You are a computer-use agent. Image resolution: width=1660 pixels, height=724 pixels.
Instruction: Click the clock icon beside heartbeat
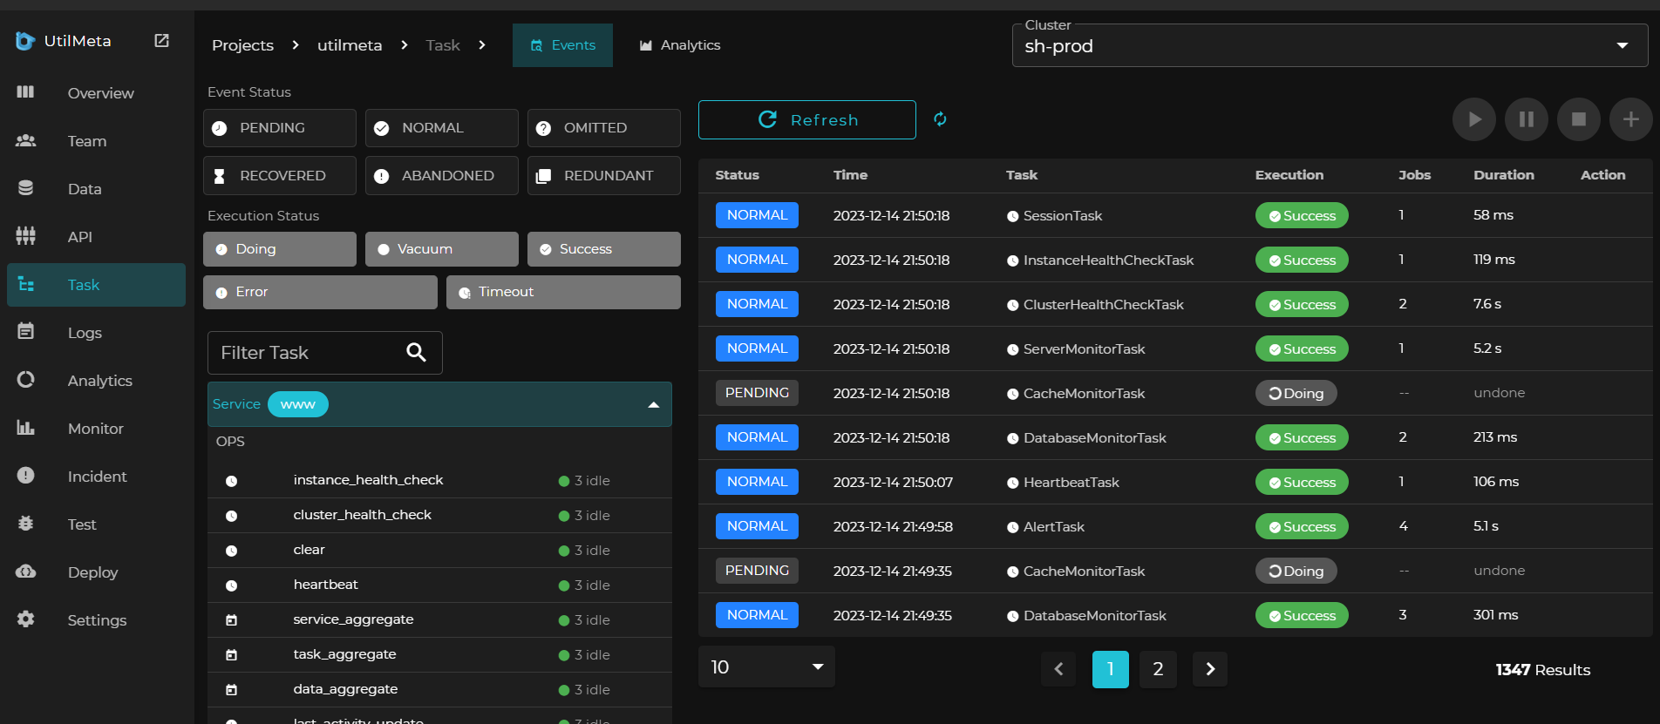[231, 585]
